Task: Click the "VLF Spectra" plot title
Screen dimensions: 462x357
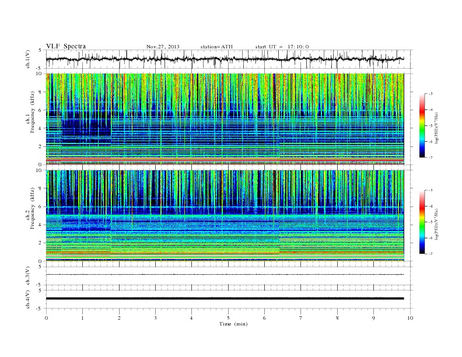Action: (x=66, y=46)
